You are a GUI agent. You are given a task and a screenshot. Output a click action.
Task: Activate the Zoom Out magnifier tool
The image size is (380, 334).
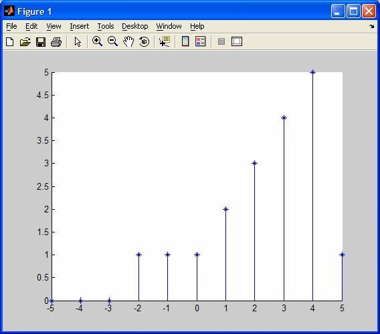click(x=112, y=41)
